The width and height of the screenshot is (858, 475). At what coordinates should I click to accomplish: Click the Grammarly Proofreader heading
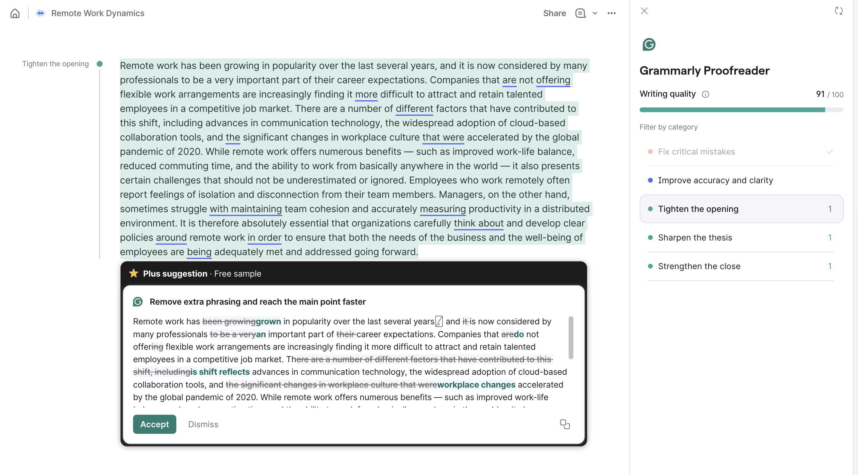tap(704, 71)
